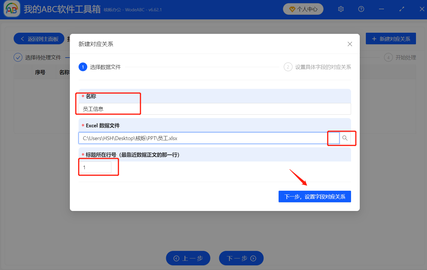427x270 pixels.
Task: Click the title row number field showing 1
Action: point(96,167)
